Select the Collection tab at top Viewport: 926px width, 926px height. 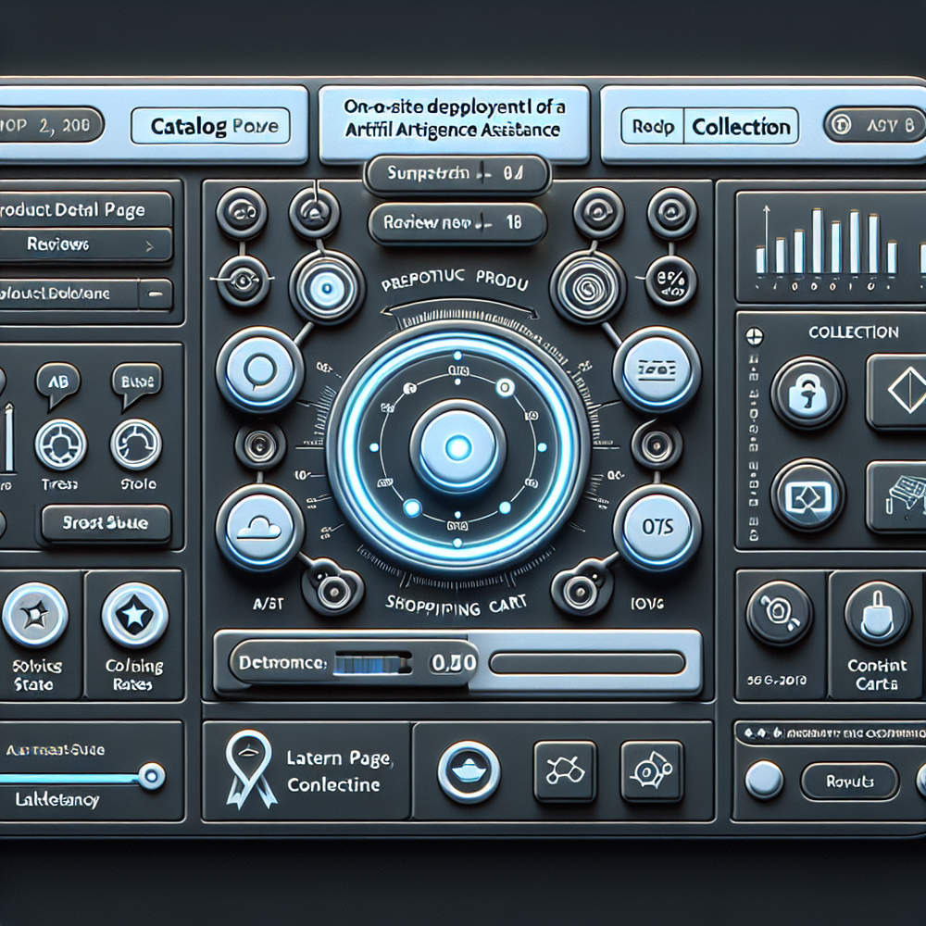pyautogui.click(x=741, y=126)
